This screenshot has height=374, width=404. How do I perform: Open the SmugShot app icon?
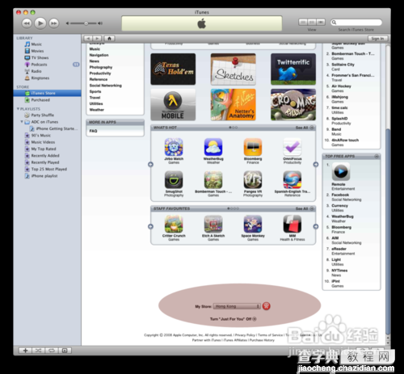click(x=174, y=179)
